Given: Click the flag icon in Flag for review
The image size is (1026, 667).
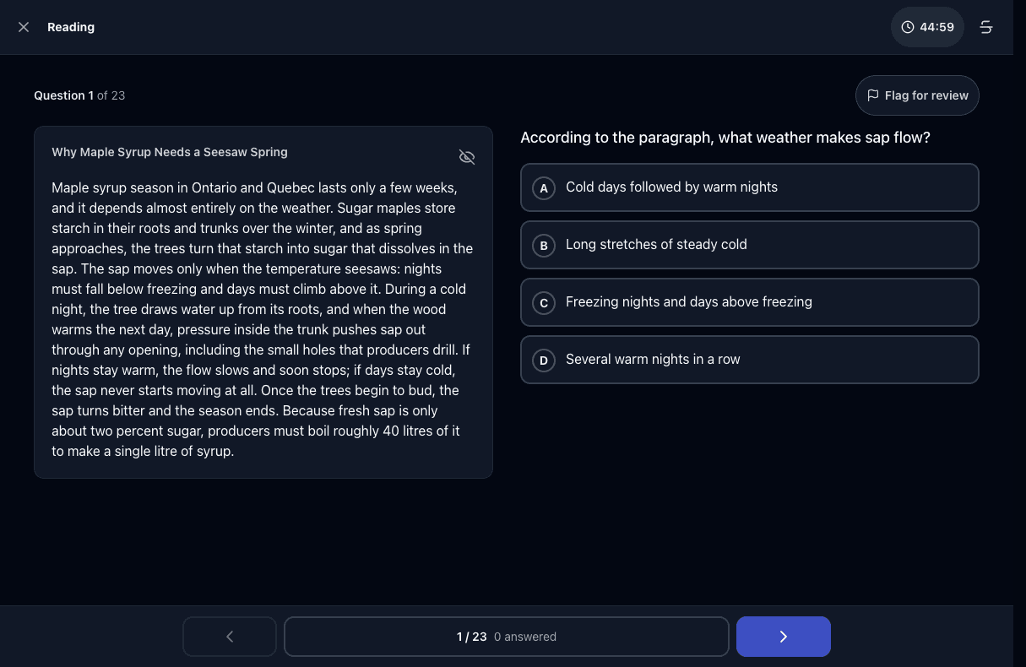Looking at the screenshot, I should tap(873, 95).
